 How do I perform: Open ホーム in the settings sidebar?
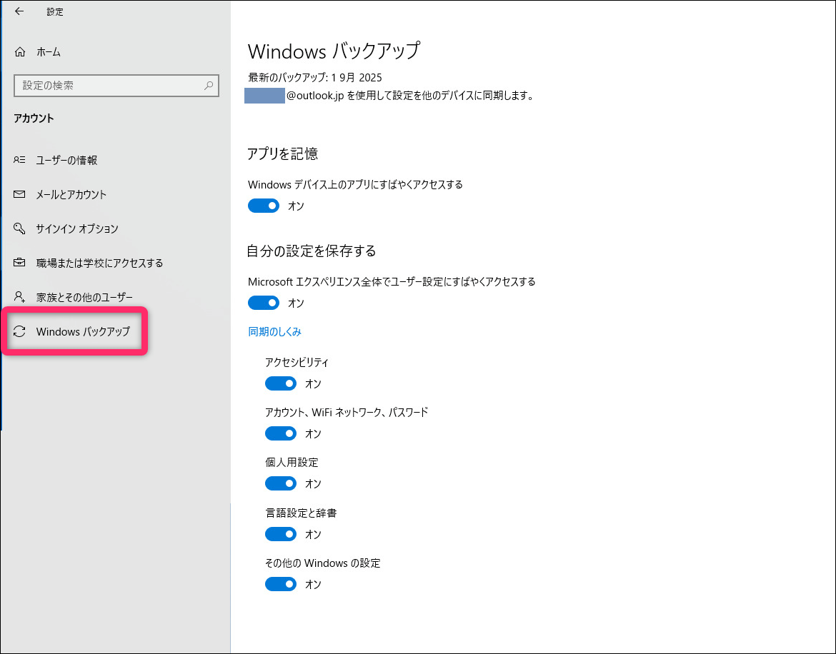[x=49, y=51]
